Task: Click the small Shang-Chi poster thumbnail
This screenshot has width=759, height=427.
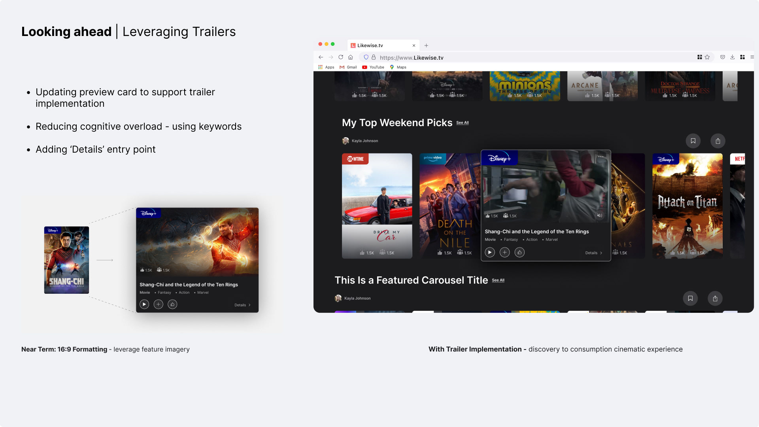Action: click(x=66, y=260)
